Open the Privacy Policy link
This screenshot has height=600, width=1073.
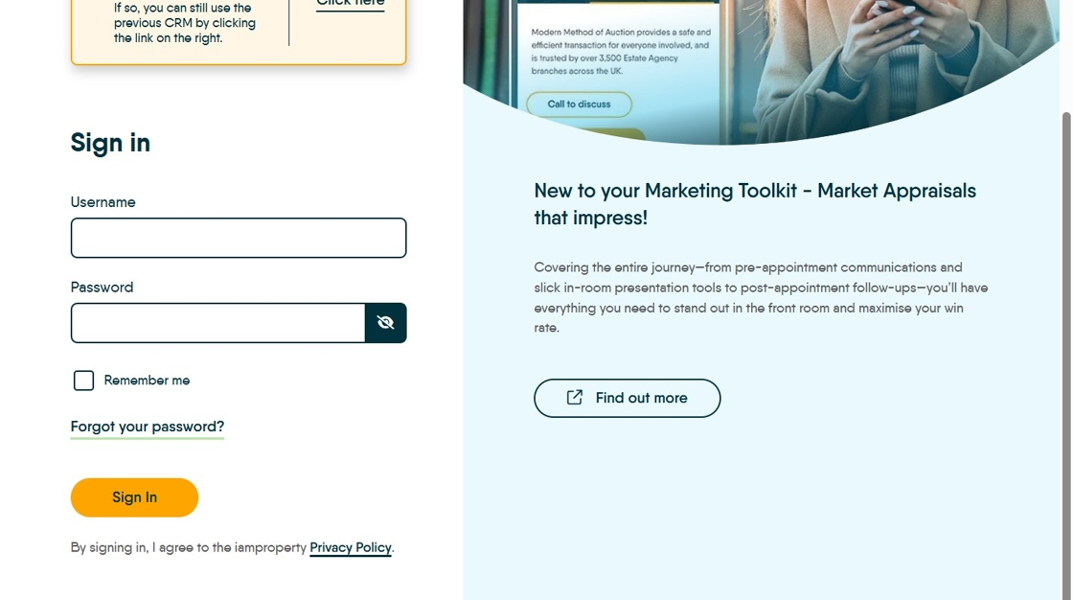click(351, 547)
